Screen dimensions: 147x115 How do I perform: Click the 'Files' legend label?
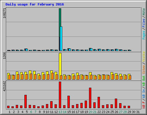pyautogui.click(x=144, y=23)
